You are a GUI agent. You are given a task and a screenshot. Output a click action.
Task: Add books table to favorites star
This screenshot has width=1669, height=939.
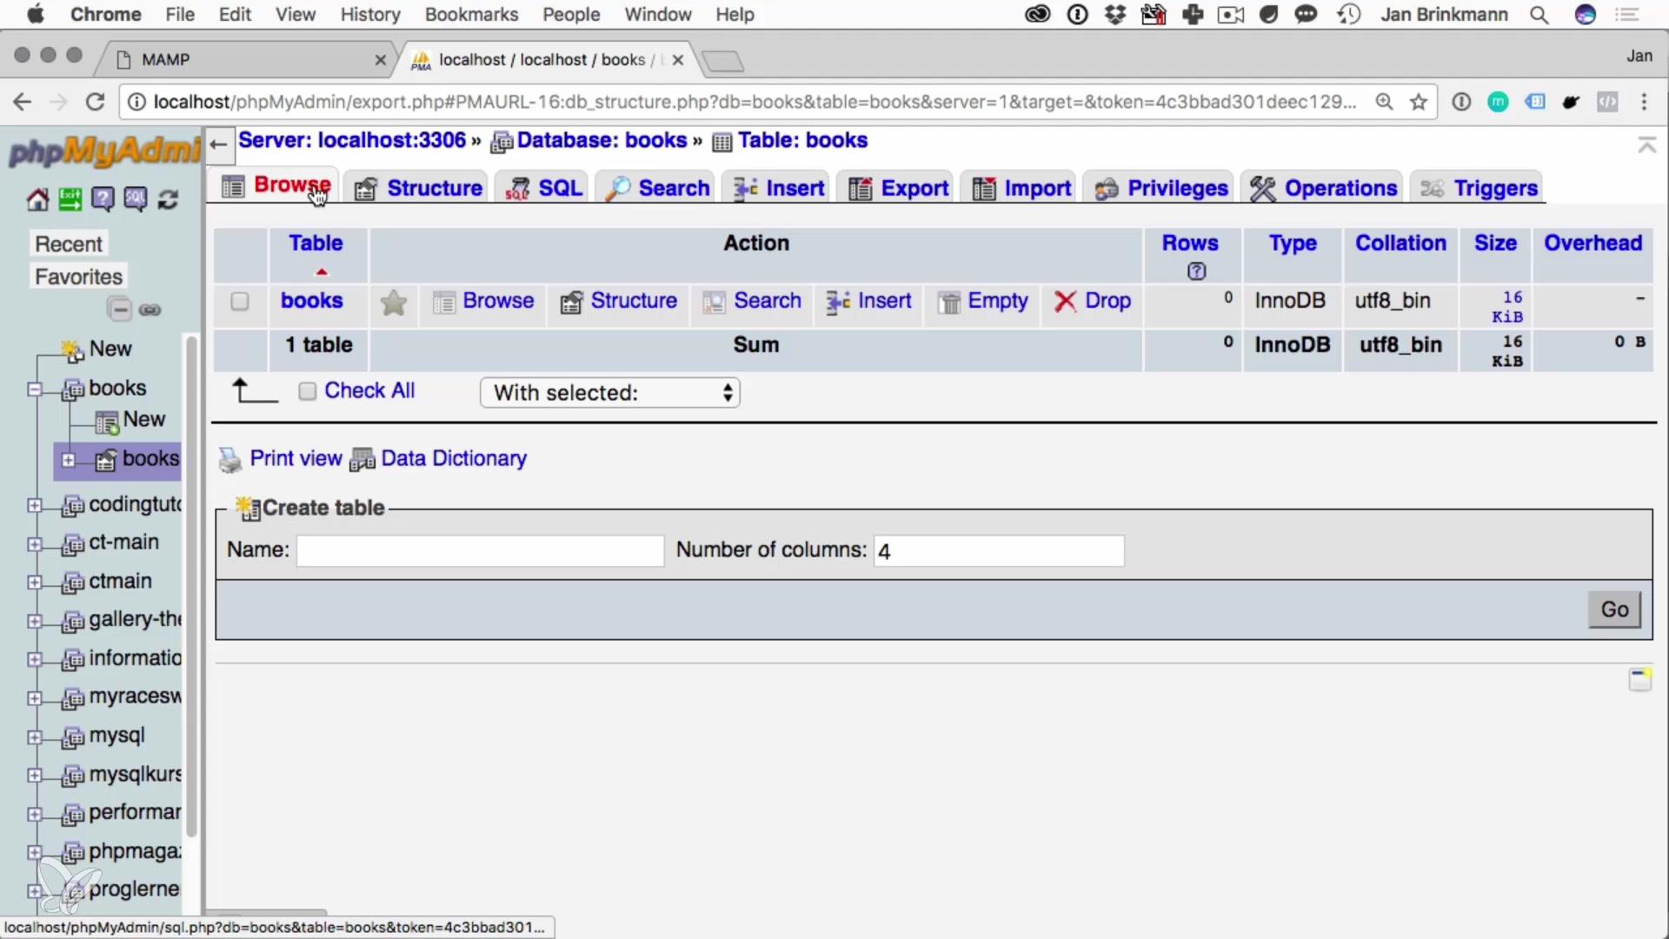click(394, 302)
